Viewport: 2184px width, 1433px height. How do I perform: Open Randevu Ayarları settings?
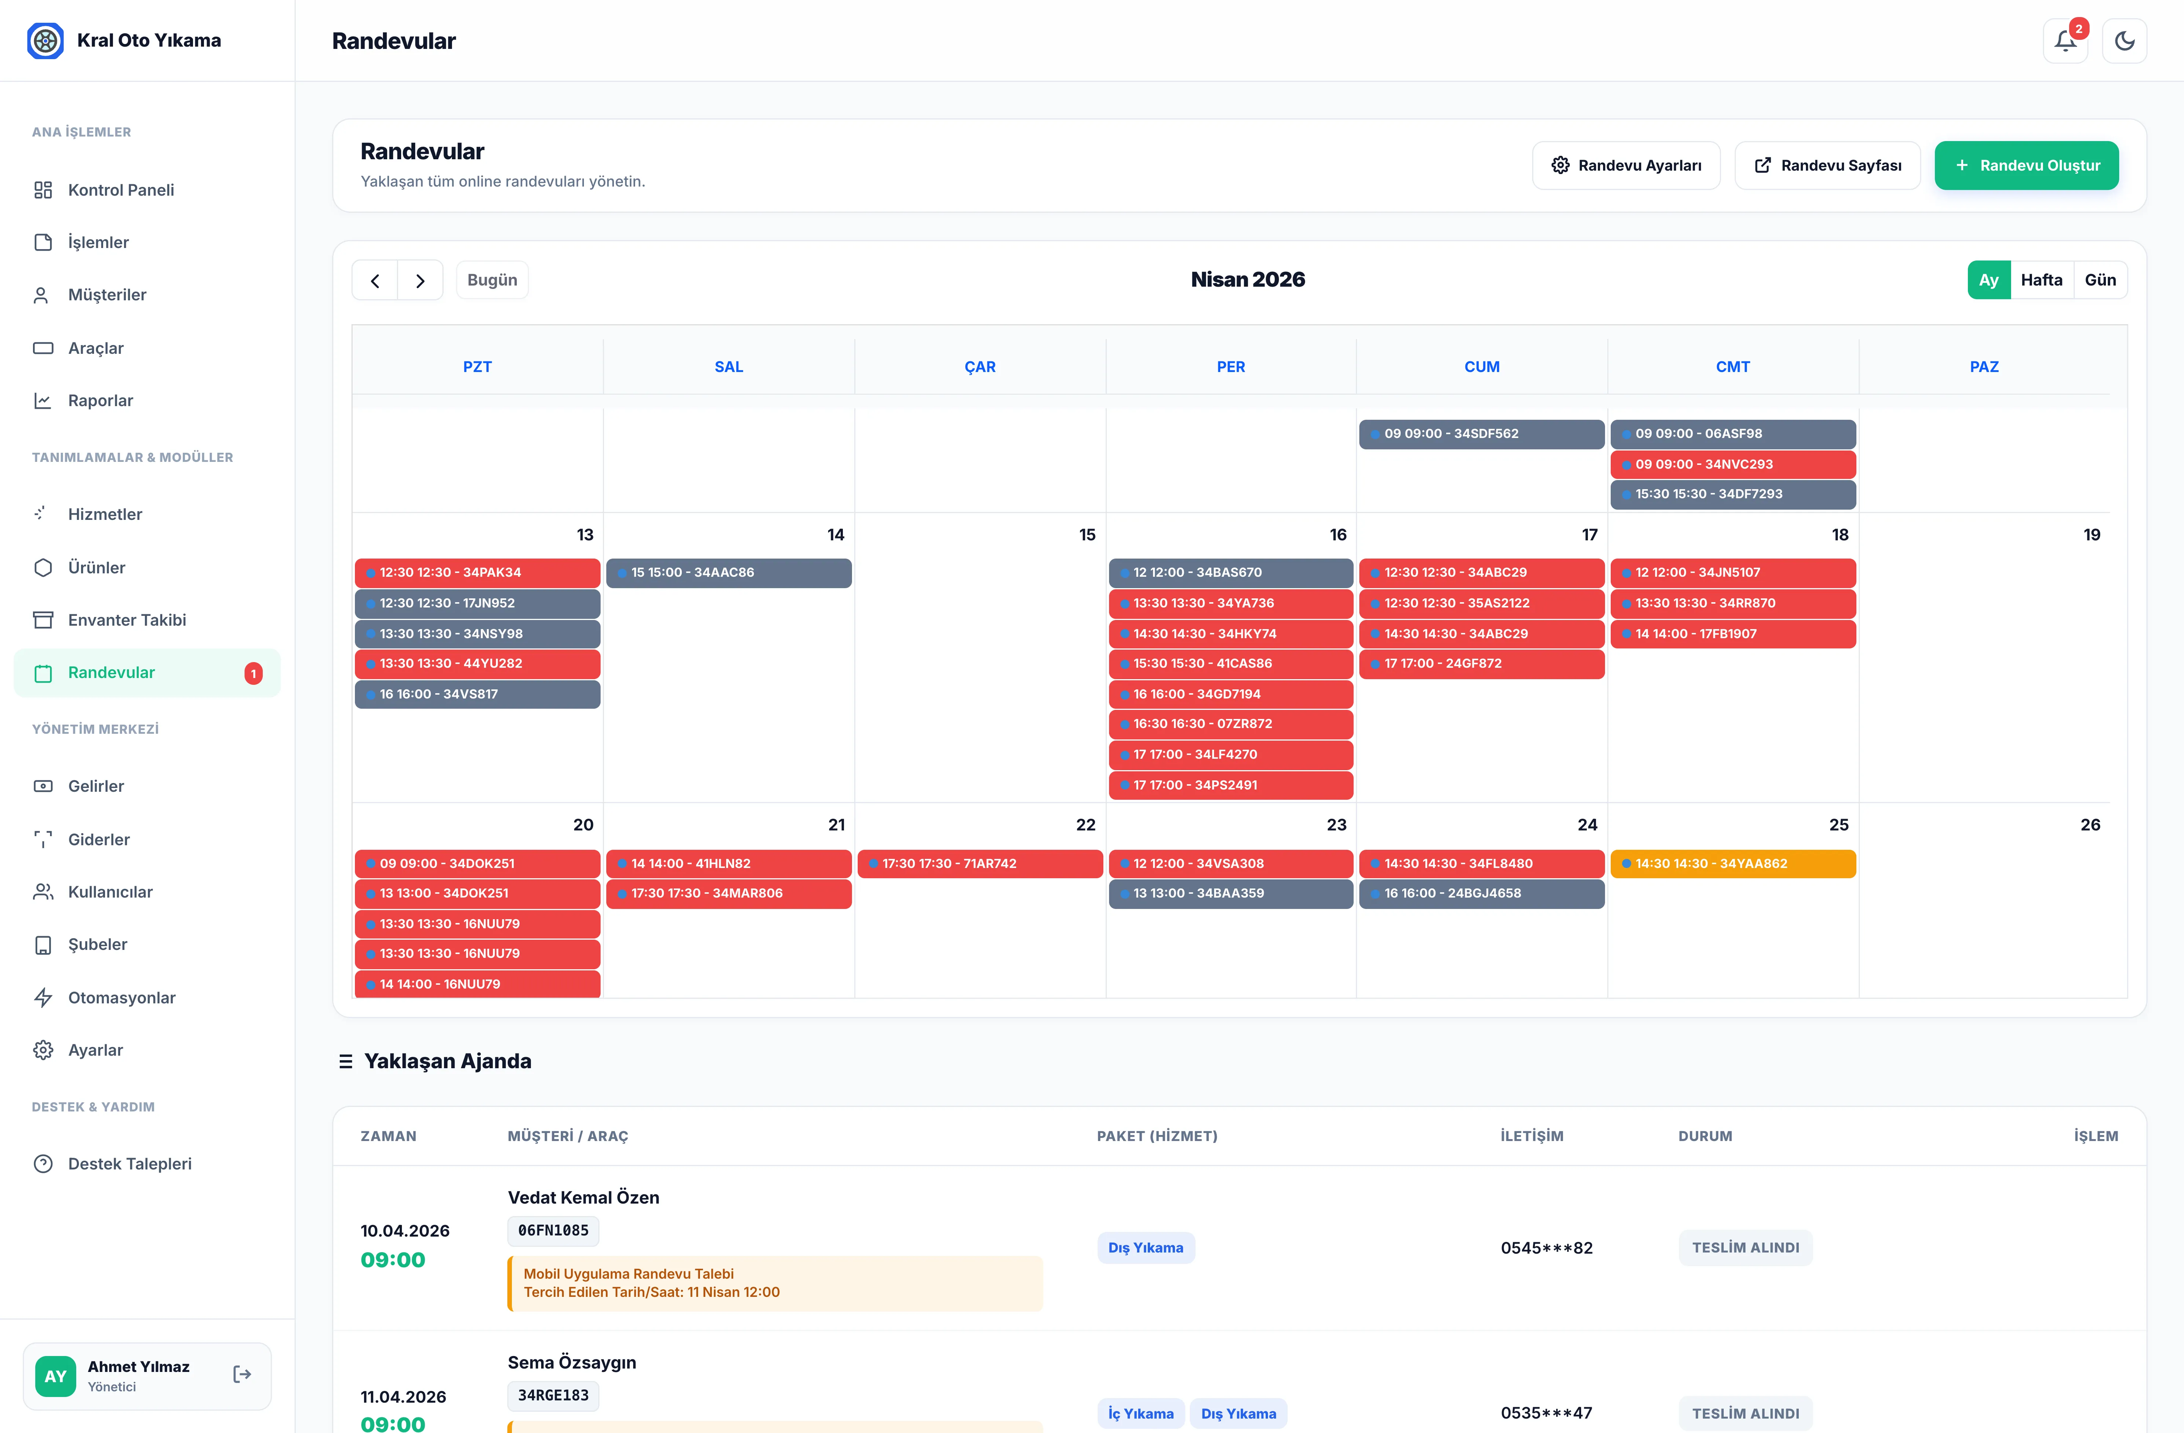pos(1626,165)
